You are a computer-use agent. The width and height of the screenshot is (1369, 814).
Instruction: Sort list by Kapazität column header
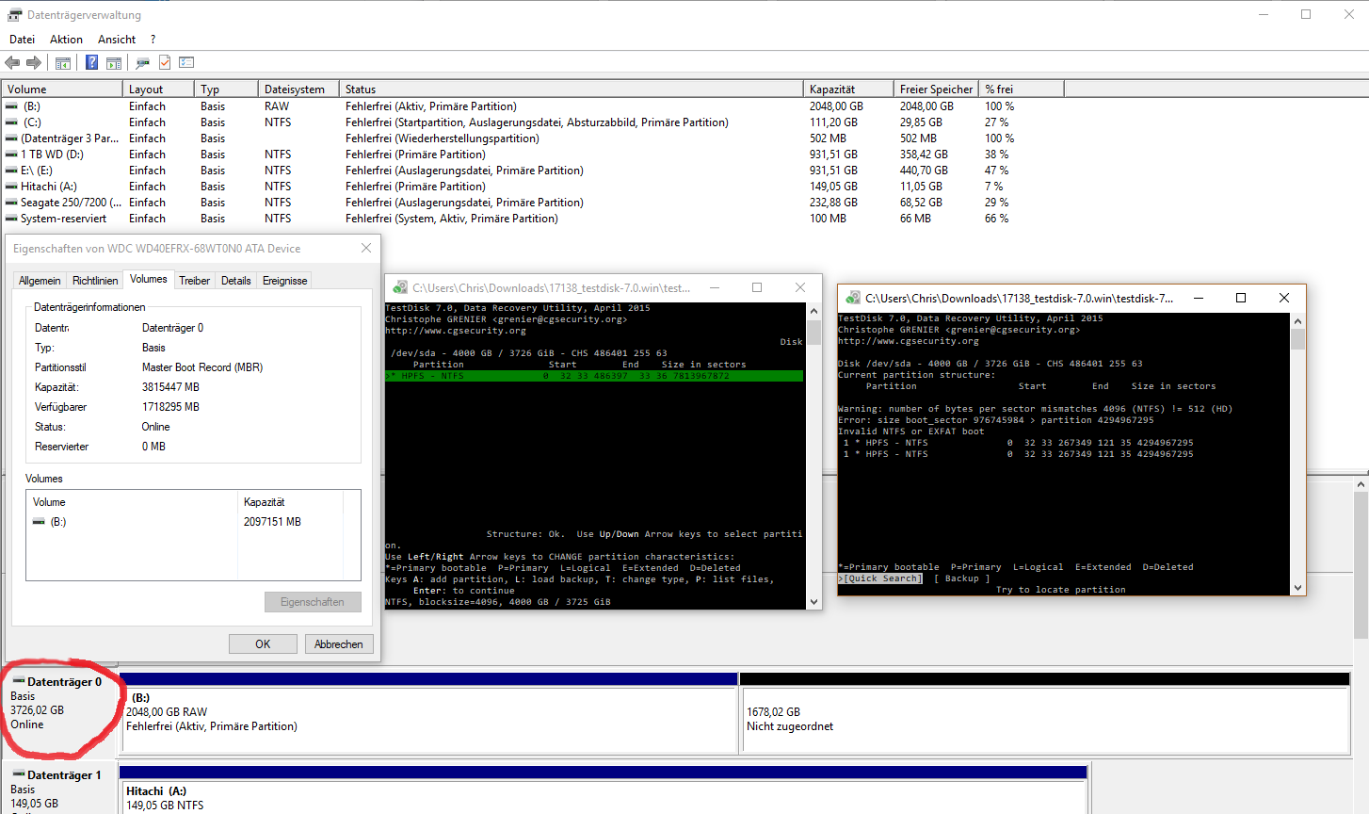(x=849, y=90)
